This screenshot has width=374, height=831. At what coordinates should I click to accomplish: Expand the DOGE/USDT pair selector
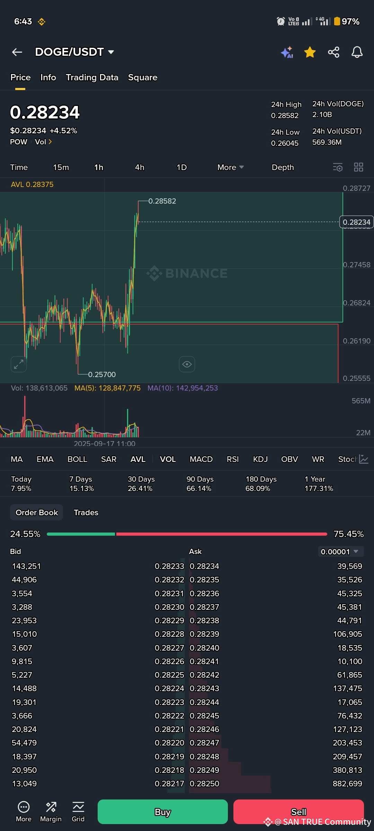pyautogui.click(x=74, y=52)
